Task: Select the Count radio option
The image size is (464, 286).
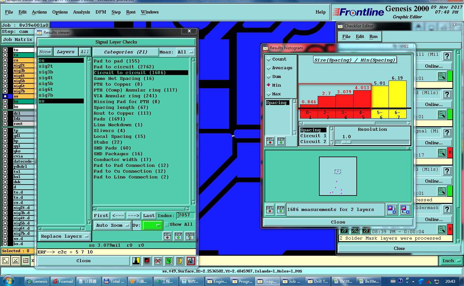Action: tap(276, 59)
